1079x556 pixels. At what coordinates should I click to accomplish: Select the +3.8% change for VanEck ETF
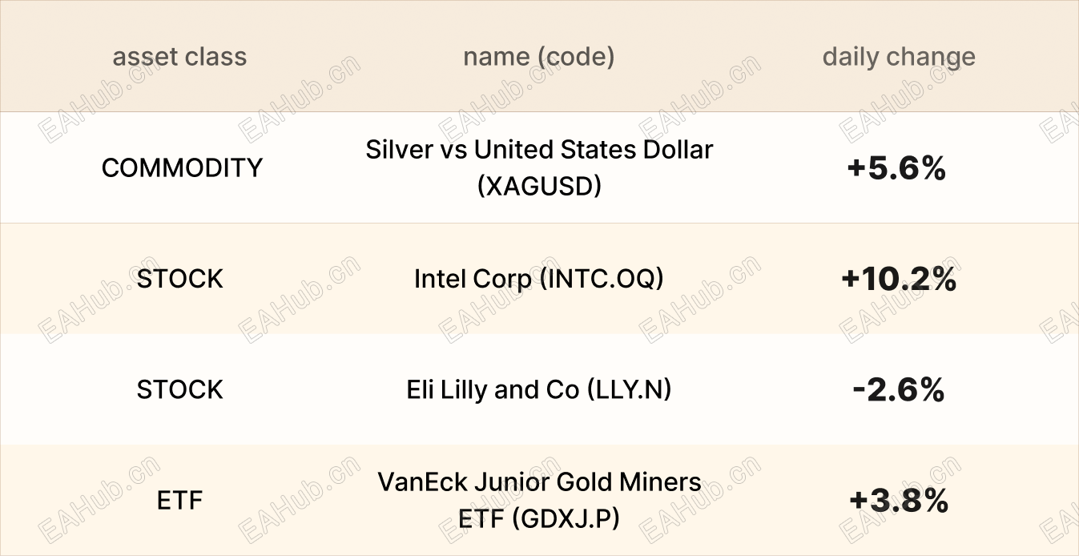pos(899,501)
